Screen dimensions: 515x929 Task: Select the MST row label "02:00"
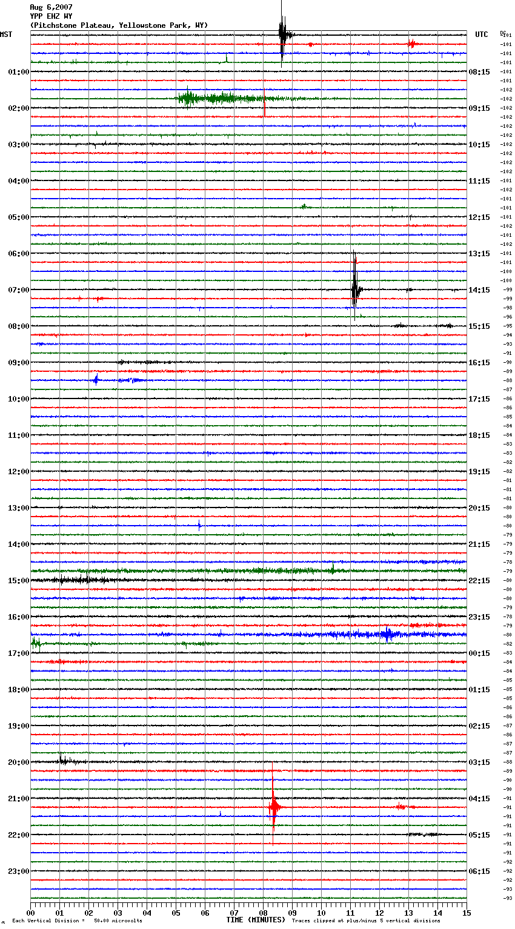click(x=19, y=108)
